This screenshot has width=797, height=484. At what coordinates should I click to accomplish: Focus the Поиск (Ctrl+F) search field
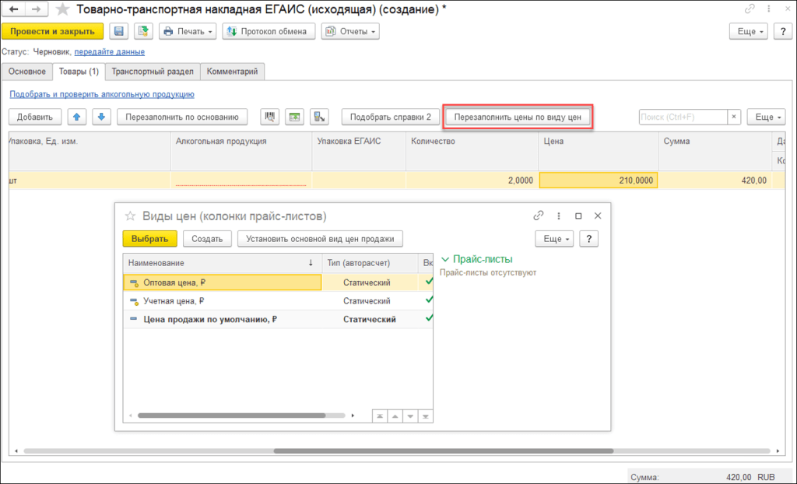tap(683, 117)
